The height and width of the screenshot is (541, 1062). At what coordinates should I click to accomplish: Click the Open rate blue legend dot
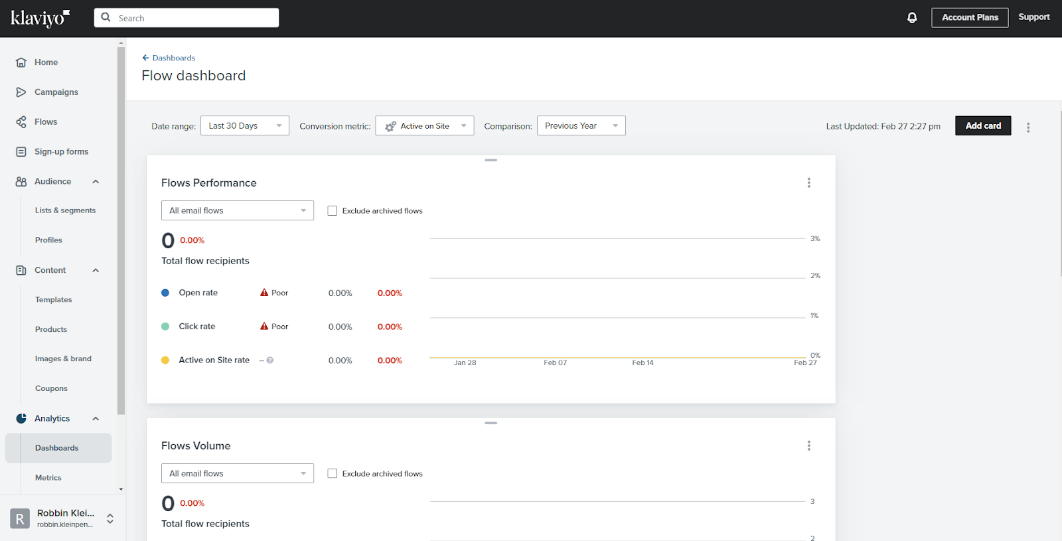(x=165, y=293)
